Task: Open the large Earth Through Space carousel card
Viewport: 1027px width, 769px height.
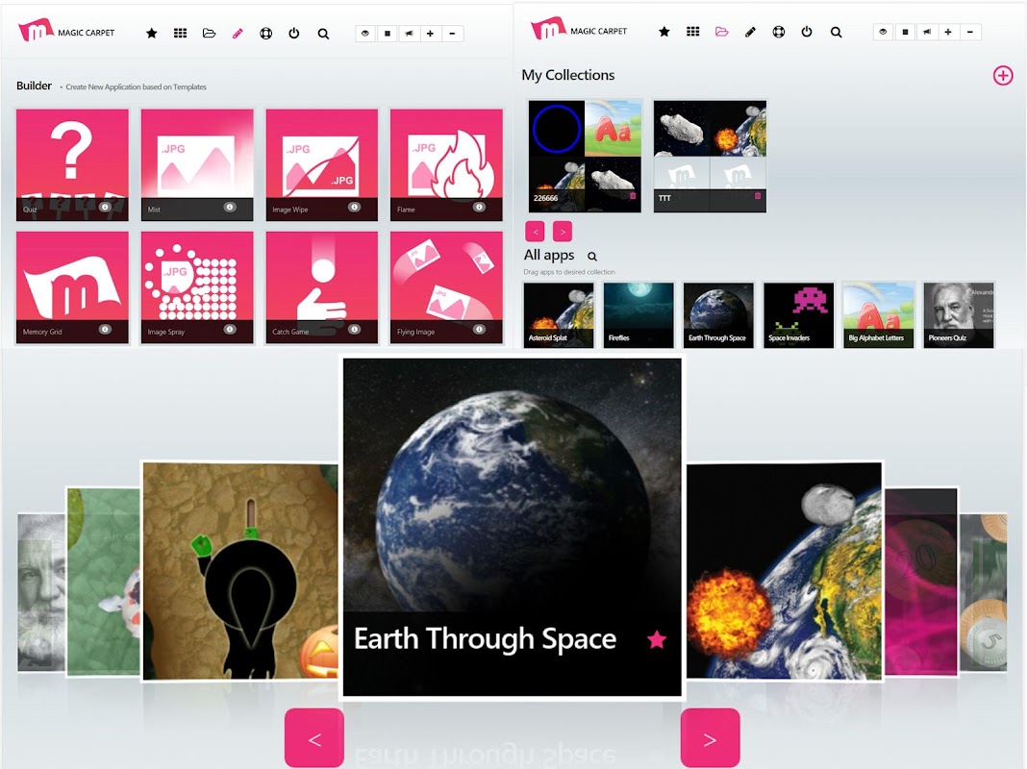Action: (x=513, y=527)
